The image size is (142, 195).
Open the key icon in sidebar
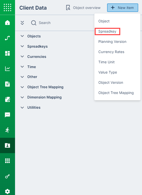pyautogui.click(x=7, y=176)
